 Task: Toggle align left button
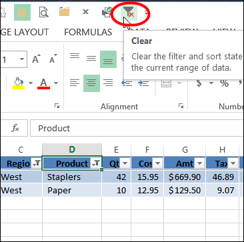pyautogui.click(x=75, y=83)
